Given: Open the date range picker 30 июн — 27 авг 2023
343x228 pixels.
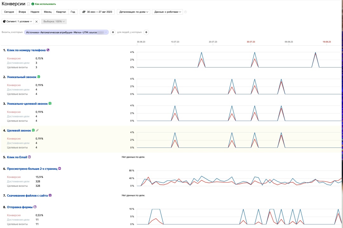Looking at the screenshot, I should 97,12.
